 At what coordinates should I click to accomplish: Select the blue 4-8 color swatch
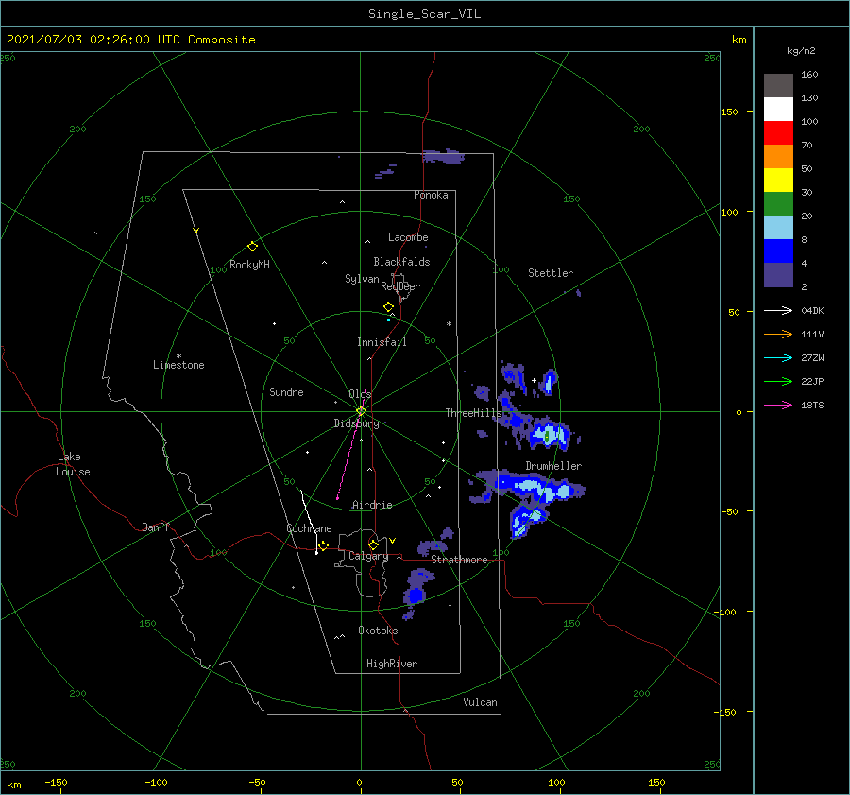pos(778,251)
